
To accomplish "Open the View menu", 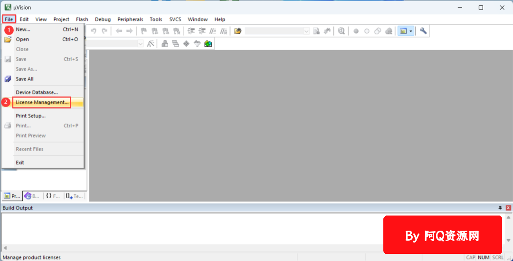I will (x=41, y=19).
